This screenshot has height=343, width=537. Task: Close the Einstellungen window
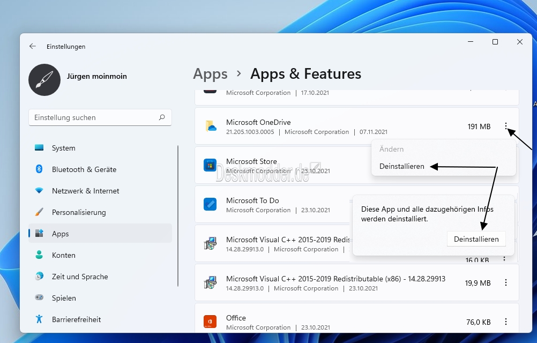[519, 42]
